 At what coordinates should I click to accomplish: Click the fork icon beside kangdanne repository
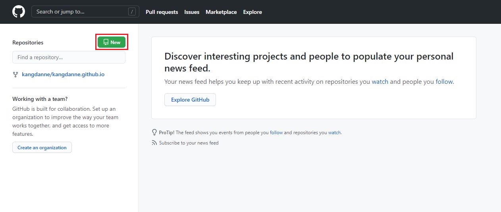tap(15, 74)
